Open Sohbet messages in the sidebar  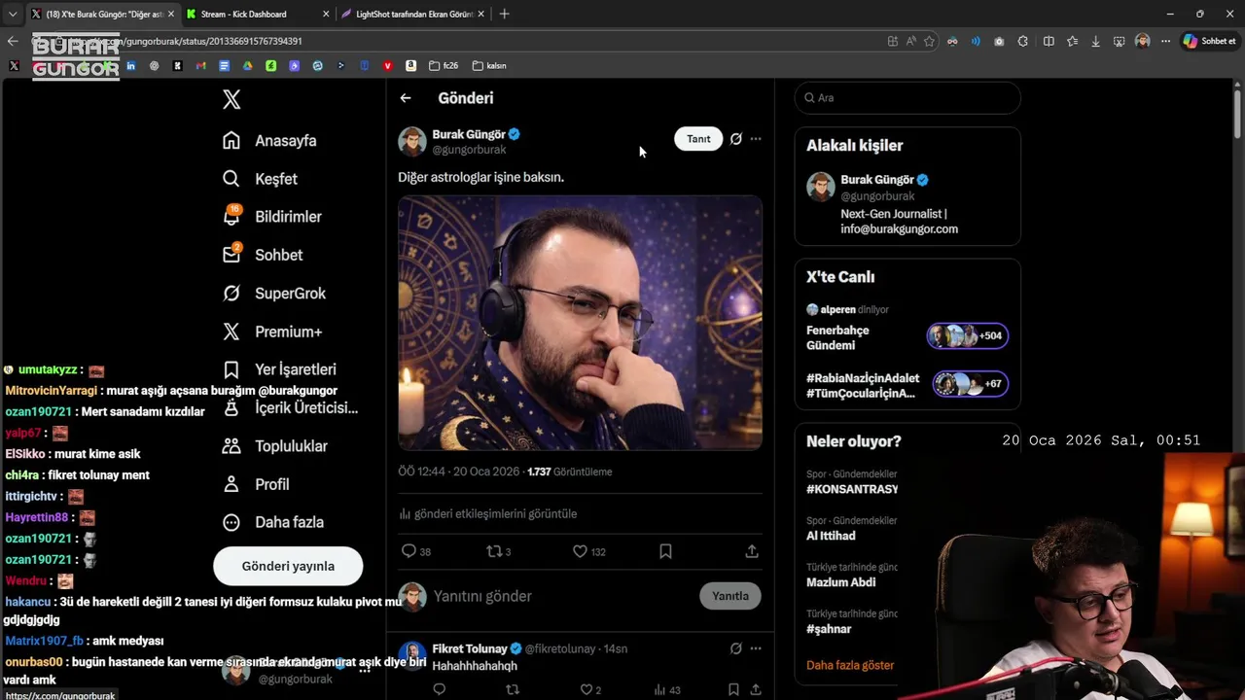pos(263,255)
